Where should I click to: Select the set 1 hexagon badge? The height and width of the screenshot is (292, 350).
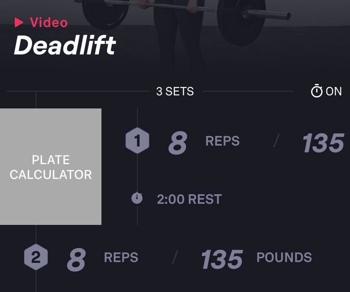[x=137, y=141]
